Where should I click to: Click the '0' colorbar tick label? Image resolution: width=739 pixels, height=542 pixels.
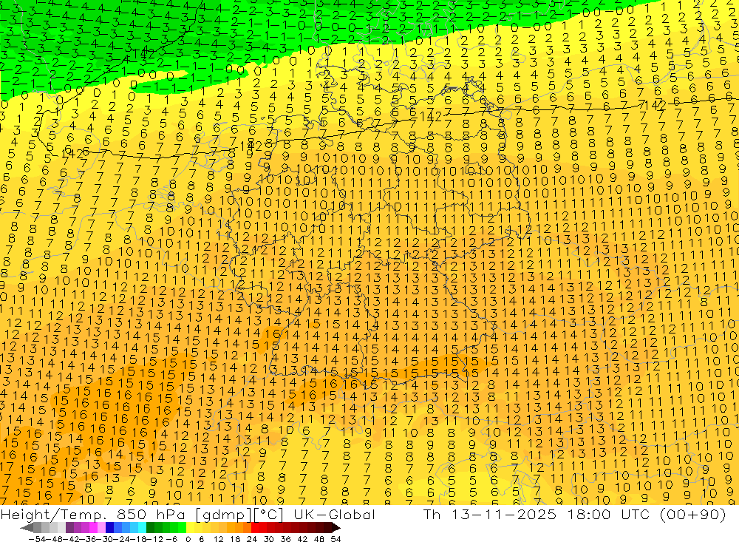pos(188,539)
